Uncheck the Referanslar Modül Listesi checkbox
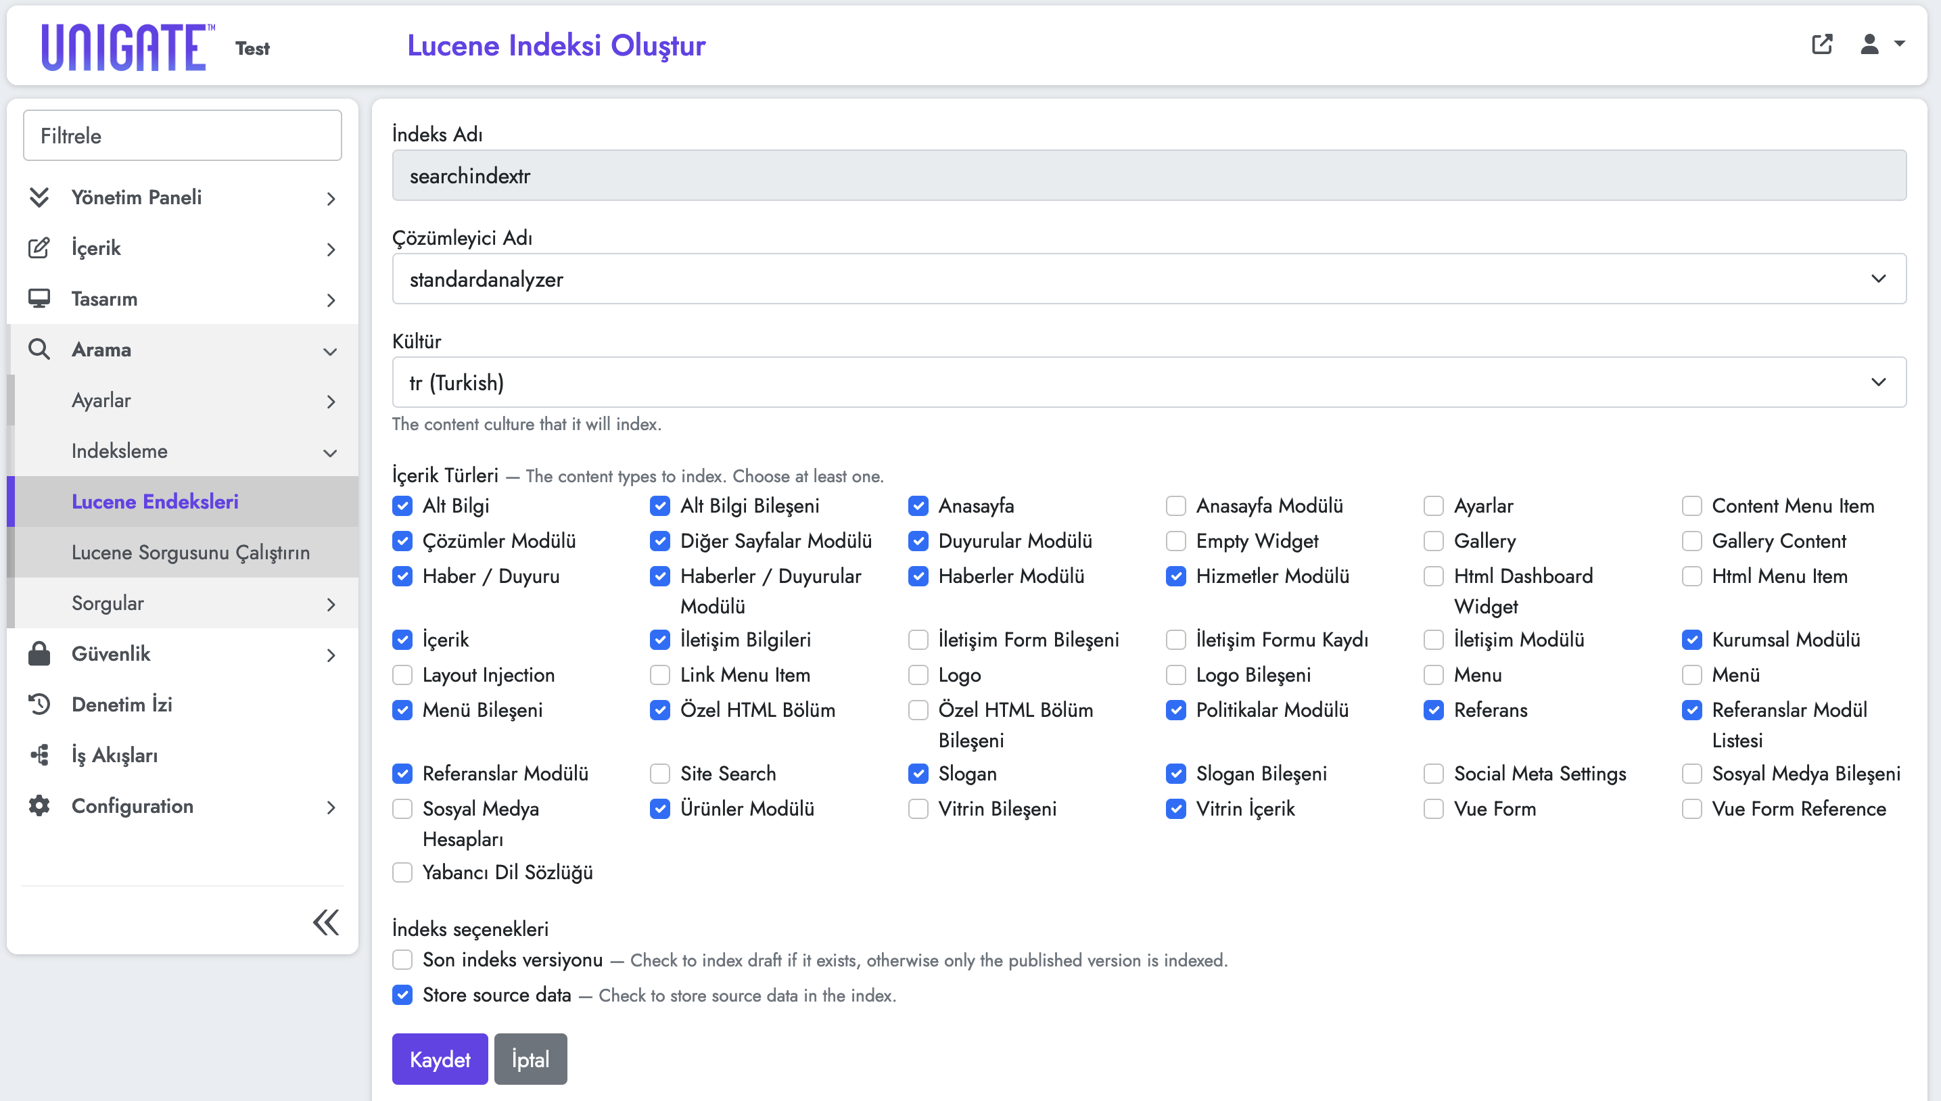The width and height of the screenshot is (1941, 1101). [1691, 709]
